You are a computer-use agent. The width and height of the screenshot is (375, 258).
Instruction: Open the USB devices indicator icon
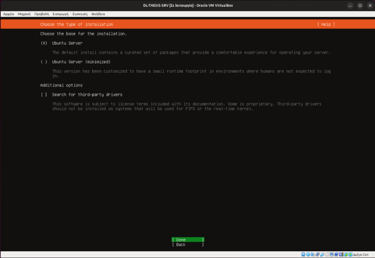pyautogui.click(x=322, y=254)
